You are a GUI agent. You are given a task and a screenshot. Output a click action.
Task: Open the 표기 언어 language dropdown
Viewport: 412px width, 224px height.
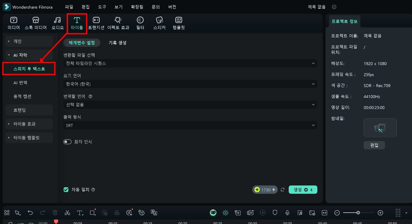point(190,84)
